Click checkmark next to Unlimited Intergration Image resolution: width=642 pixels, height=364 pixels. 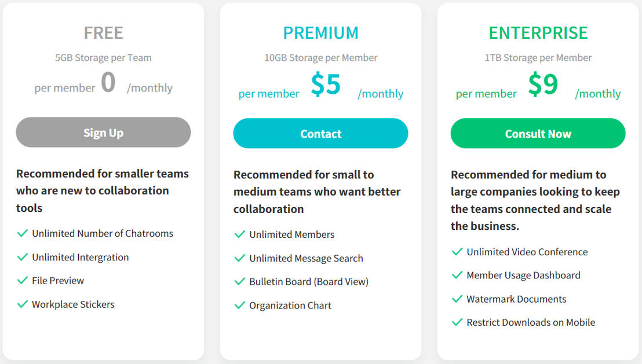[23, 257]
